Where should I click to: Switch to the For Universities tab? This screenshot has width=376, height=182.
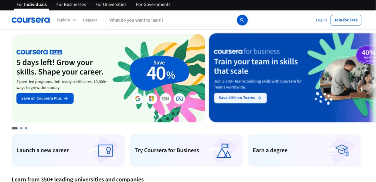point(111,5)
